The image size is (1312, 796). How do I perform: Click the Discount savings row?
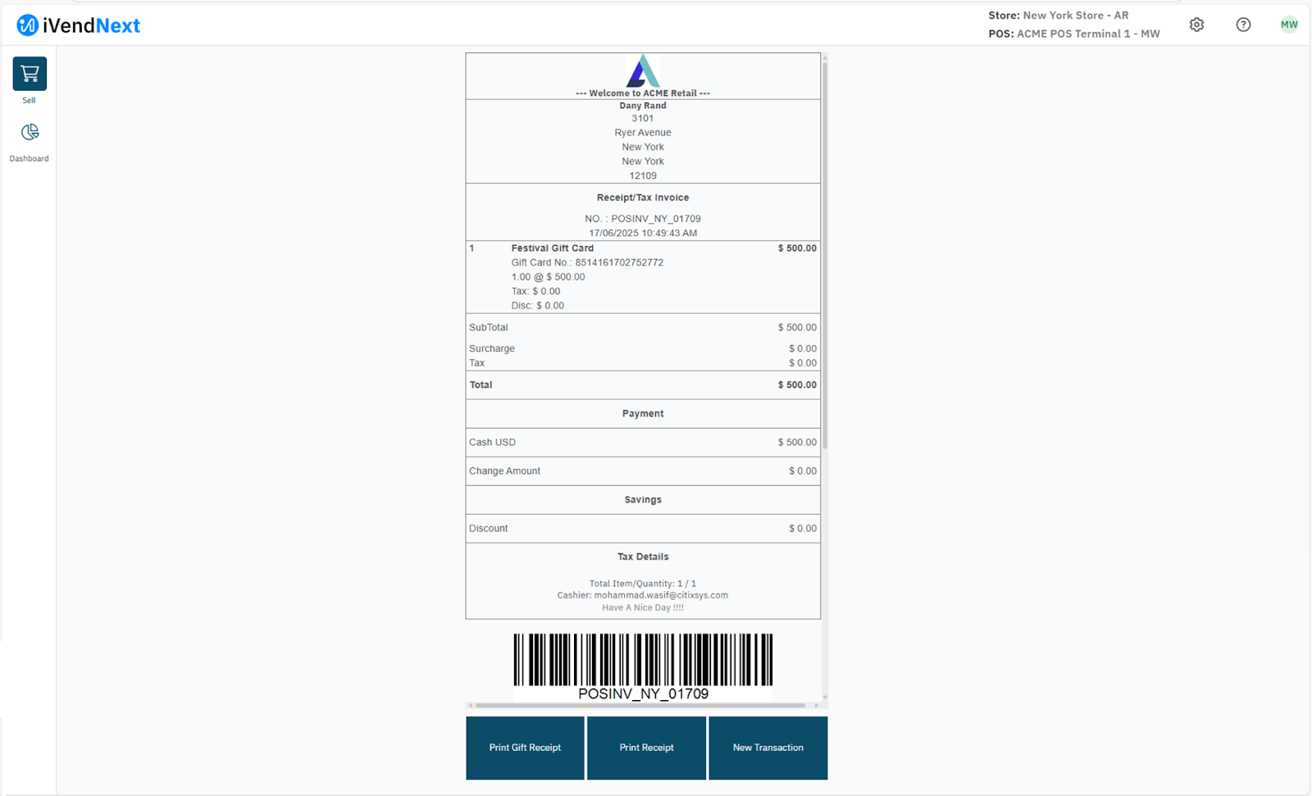pyautogui.click(x=643, y=529)
